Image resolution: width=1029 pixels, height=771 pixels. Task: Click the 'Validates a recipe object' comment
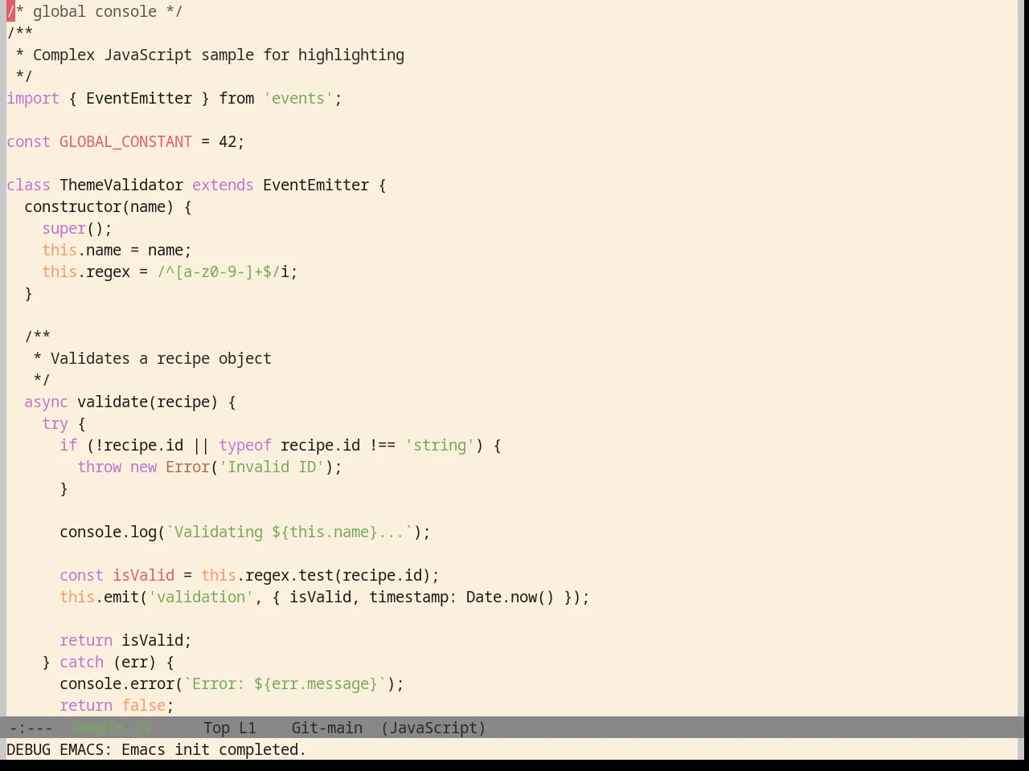(161, 359)
